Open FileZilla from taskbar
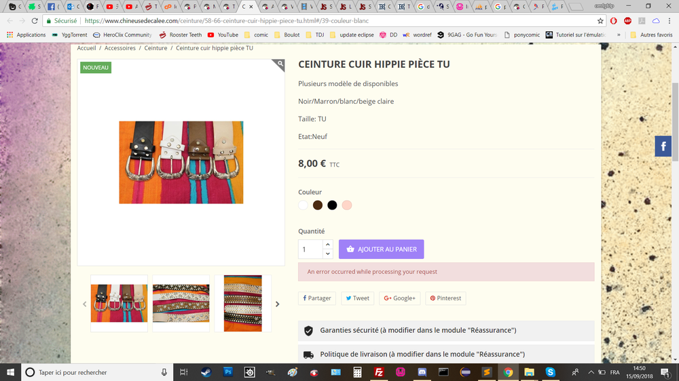 (379, 372)
